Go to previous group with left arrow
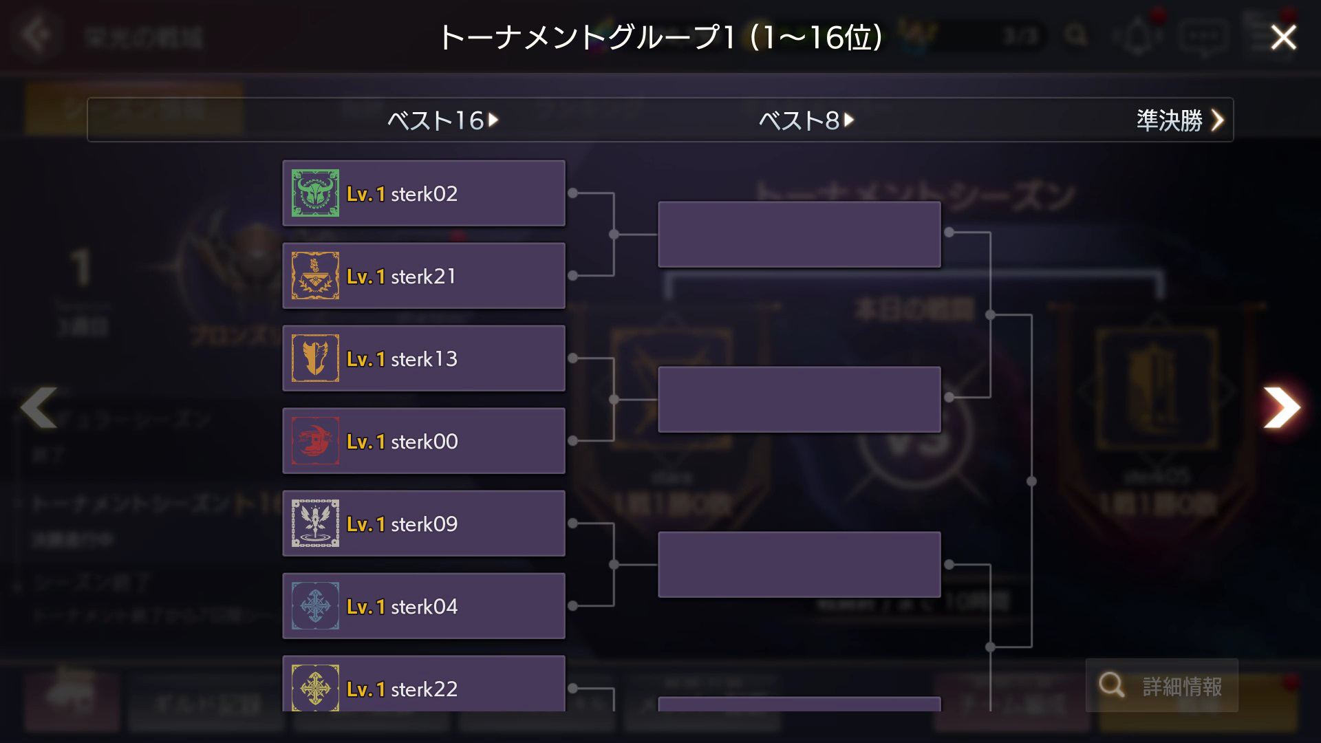 click(39, 408)
